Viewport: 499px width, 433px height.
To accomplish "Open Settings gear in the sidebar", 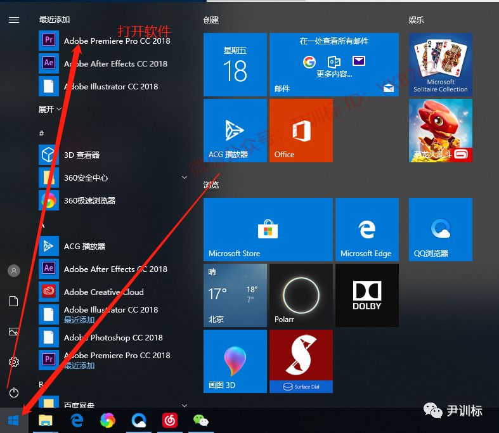I will pos(14,362).
